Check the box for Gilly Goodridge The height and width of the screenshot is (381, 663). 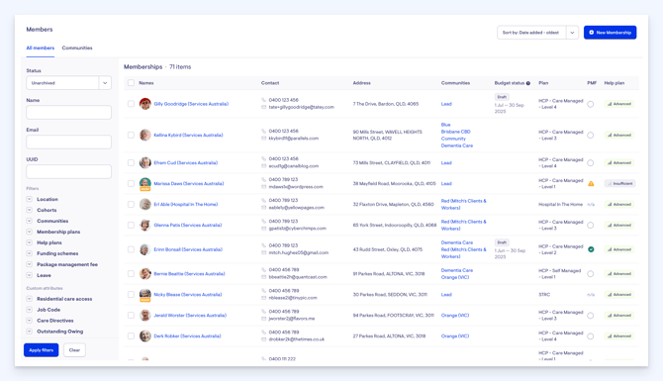(x=131, y=104)
